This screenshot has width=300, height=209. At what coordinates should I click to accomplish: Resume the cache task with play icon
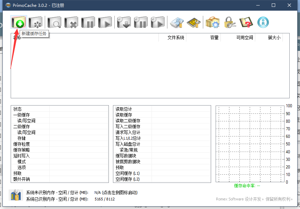105,23
